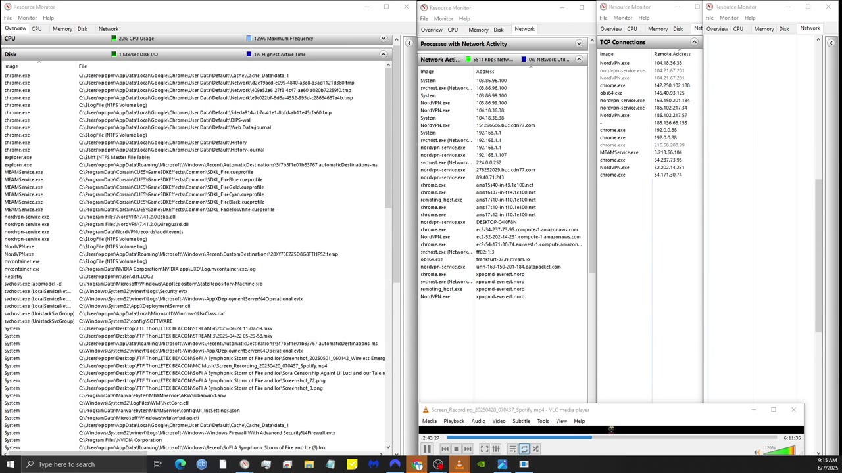Viewport: 842px width, 473px height.
Task: Open the Windows Start menu
Action: [11, 464]
